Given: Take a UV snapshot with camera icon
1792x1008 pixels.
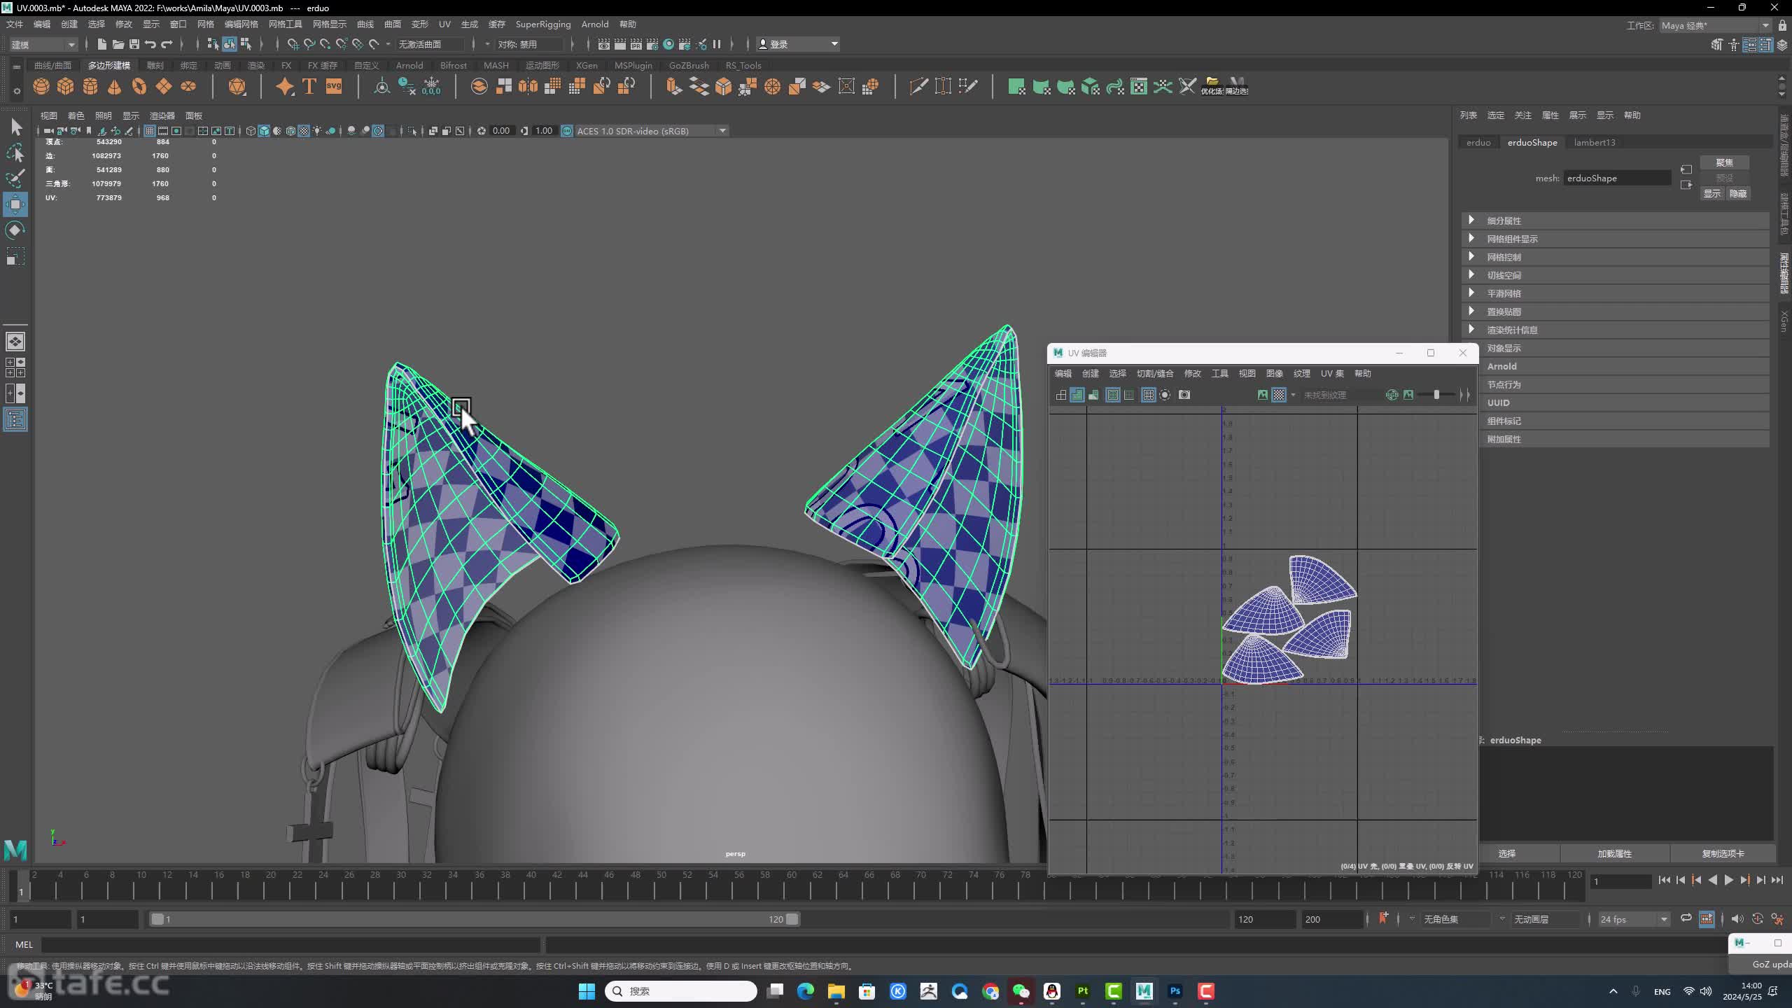Looking at the screenshot, I should click(1184, 395).
